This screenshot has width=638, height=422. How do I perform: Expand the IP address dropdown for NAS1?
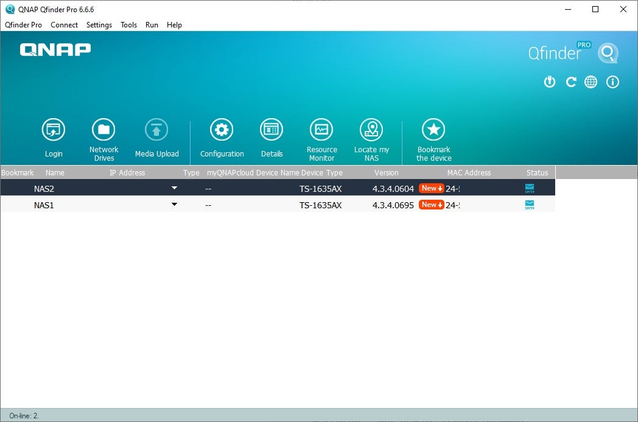point(175,205)
